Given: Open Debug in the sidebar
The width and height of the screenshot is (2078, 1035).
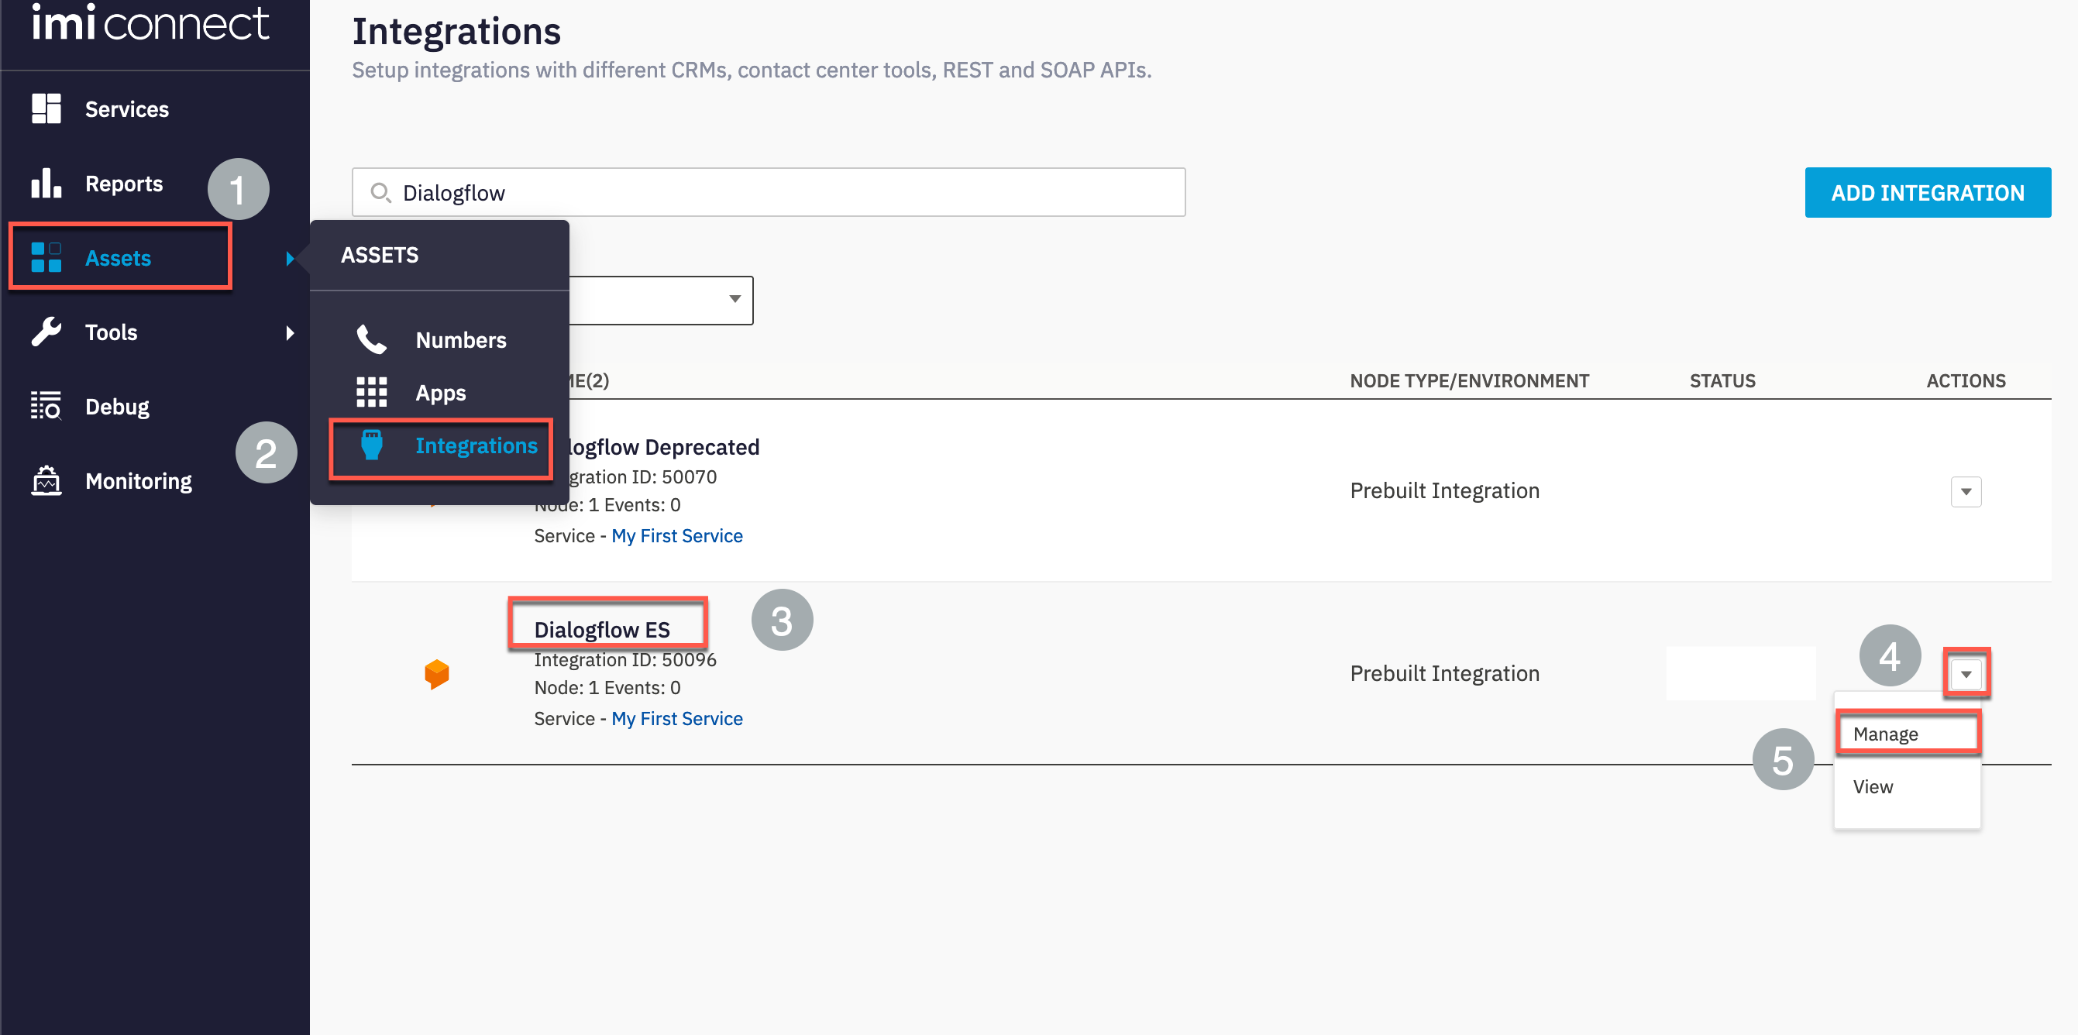Looking at the screenshot, I should [x=117, y=407].
